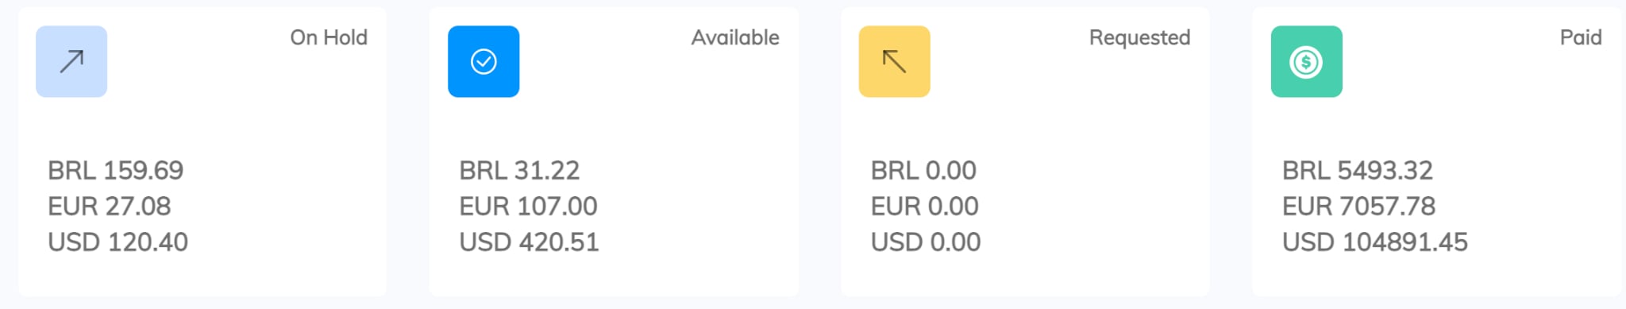Select the Requested label
The height and width of the screenshot is (309, 1626).
click(x=1140, y=37)
